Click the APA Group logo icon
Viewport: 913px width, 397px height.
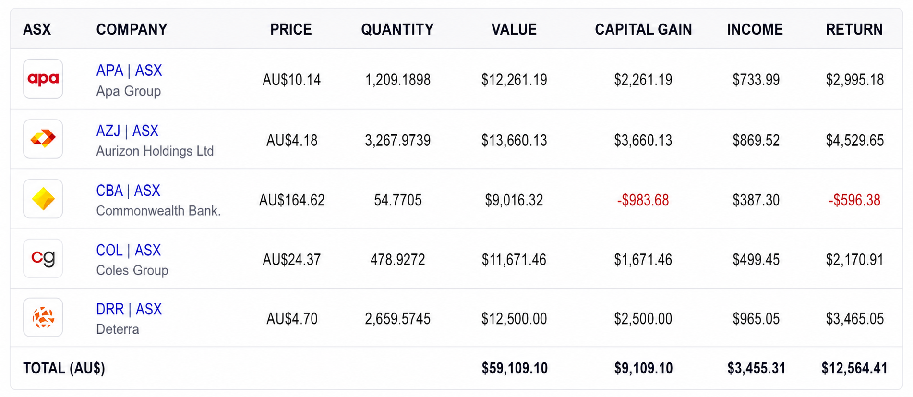[43, 79]
